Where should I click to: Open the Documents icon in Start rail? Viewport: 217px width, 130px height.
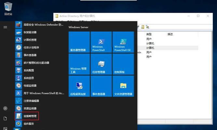5,119
